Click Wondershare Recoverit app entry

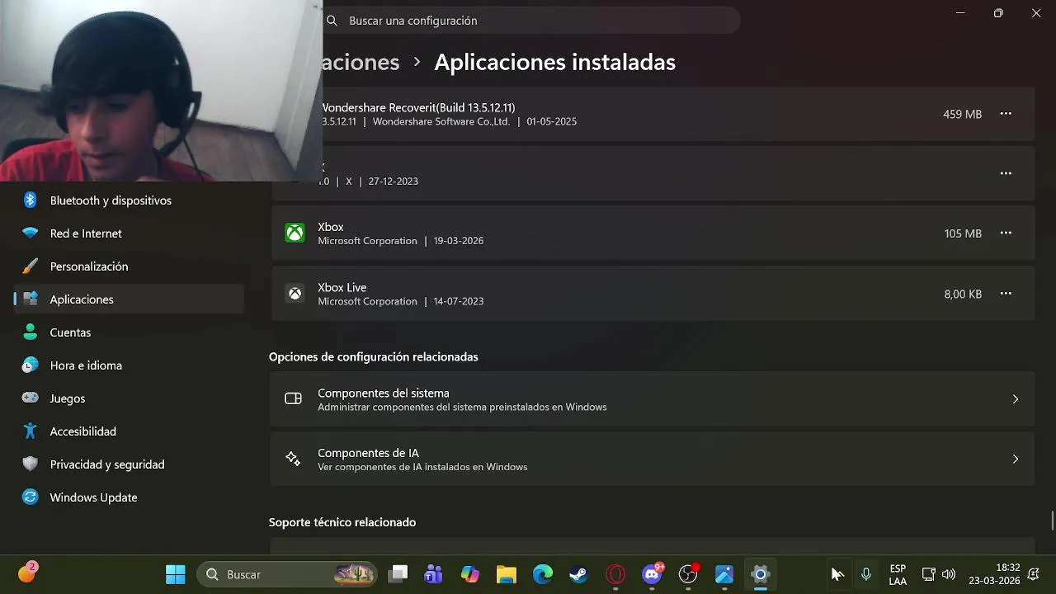click(x=652, y=114)
